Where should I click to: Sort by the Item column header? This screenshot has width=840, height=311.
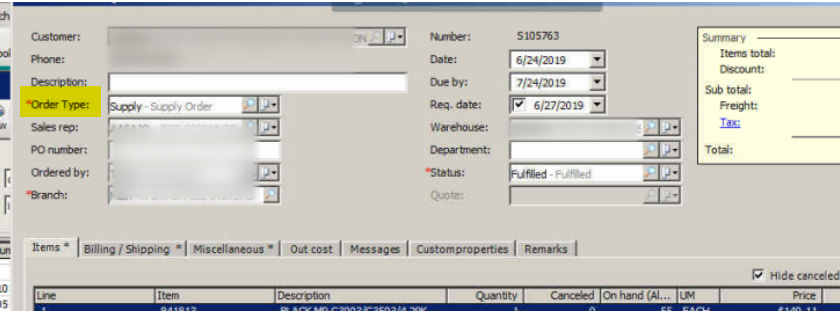[x=215, y=295]
